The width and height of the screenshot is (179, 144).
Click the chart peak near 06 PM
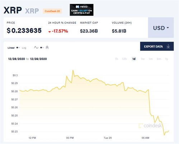coord(73,70)
